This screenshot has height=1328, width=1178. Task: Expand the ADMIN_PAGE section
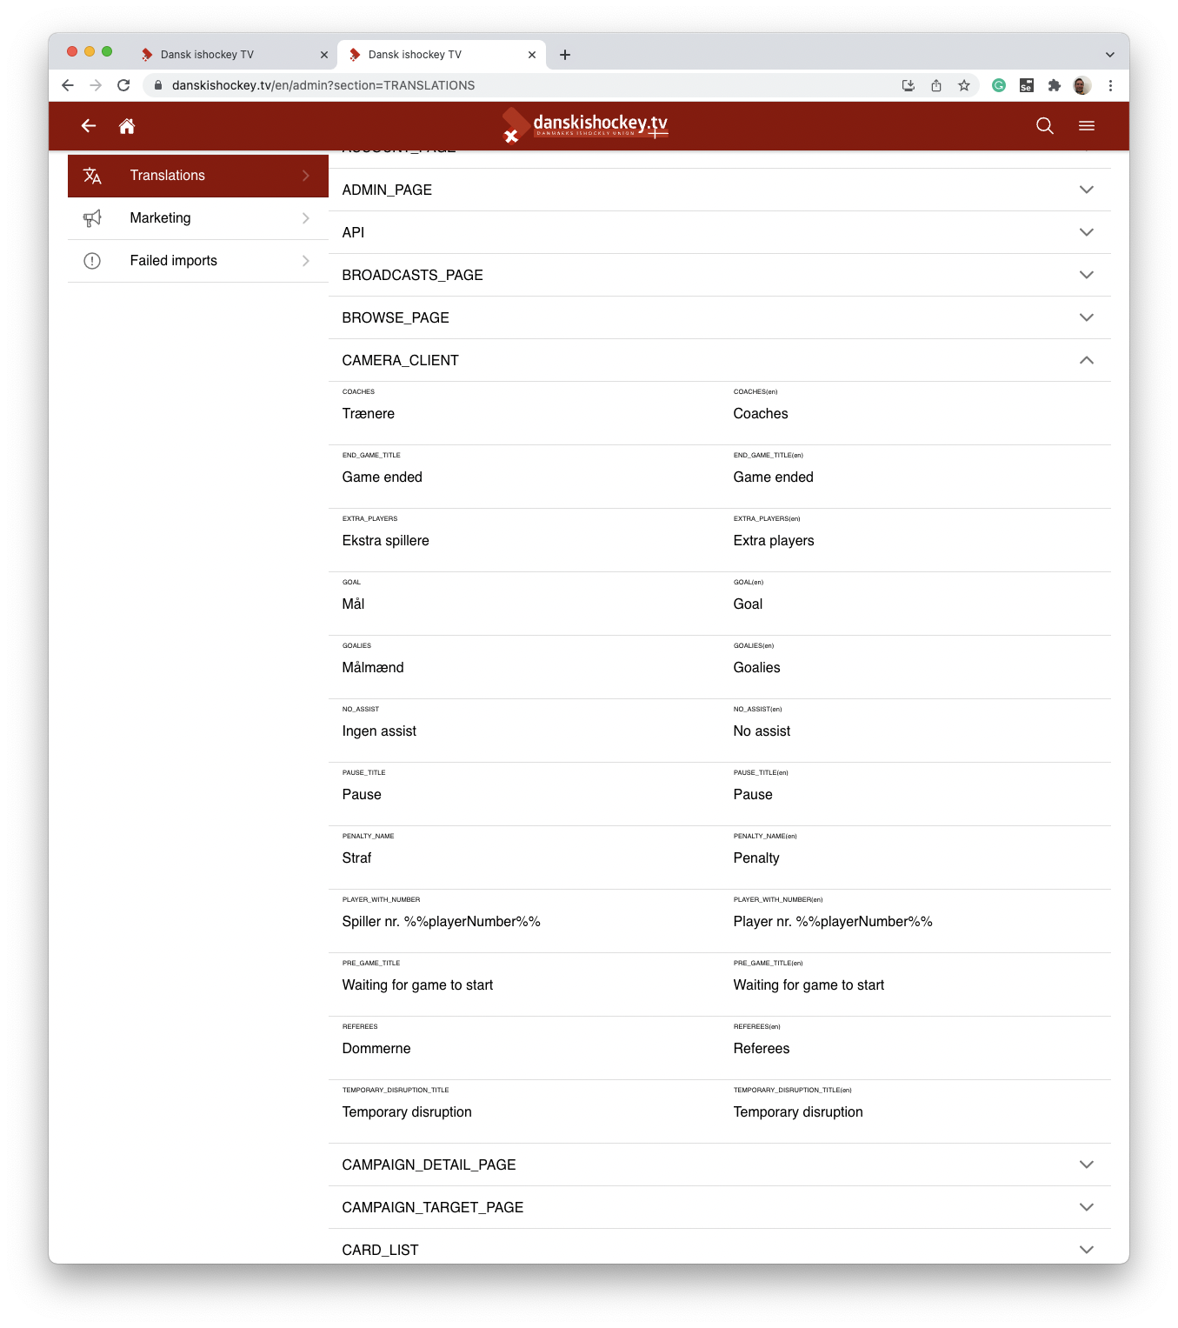point(720,190)
